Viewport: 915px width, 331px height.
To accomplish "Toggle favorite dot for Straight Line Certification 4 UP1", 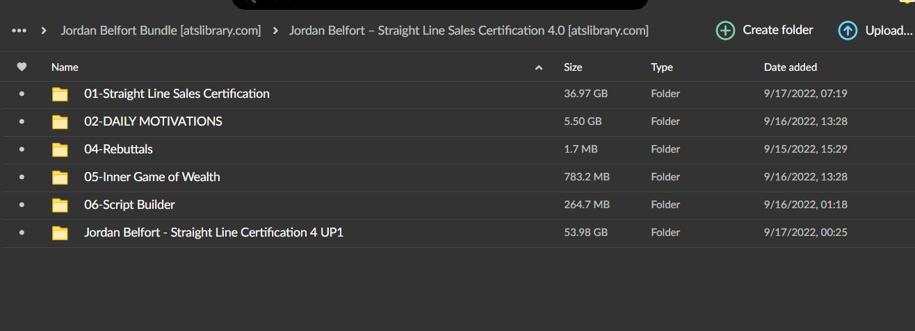I will point(22,232).
